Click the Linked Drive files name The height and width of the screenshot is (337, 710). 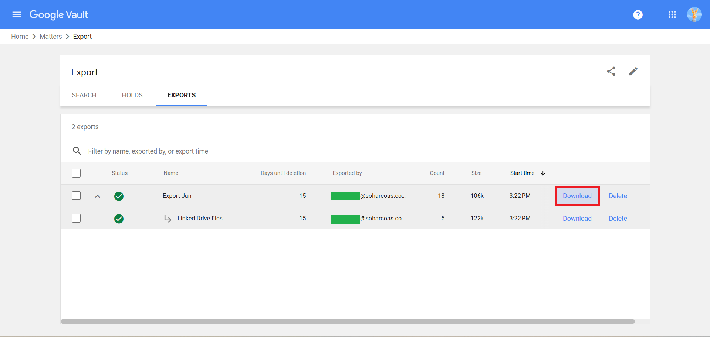(x=200, y=218)
